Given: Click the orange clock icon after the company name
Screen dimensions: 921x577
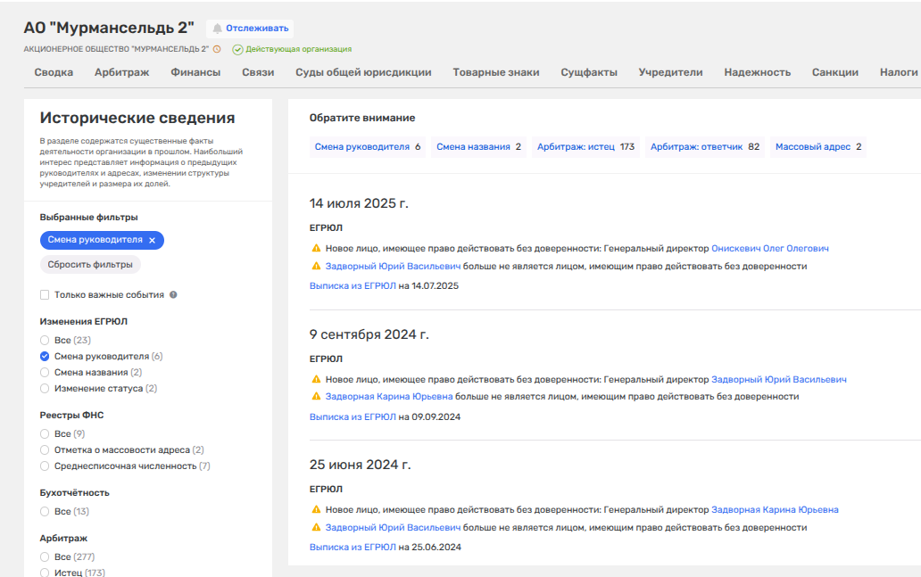Looking at the screenshot, I should point(217,49).
